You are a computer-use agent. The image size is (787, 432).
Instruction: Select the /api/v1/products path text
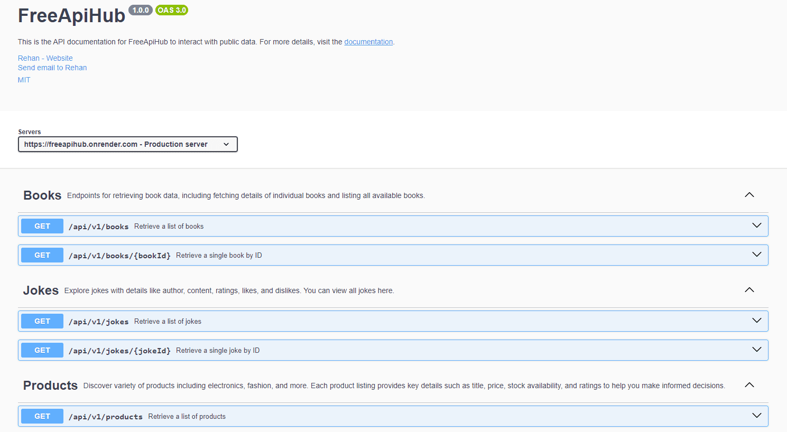point(106,417)
